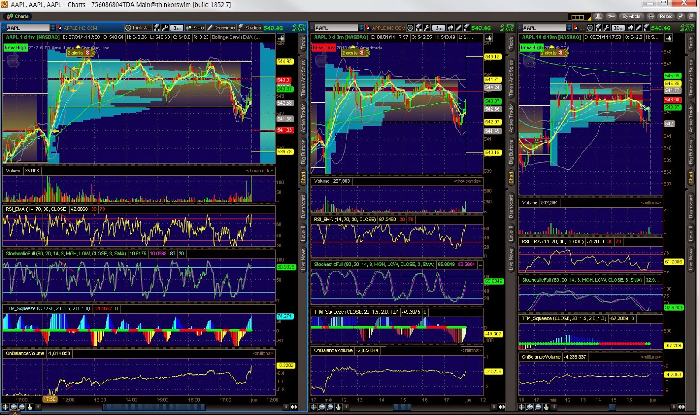Open Drawings pencil icon in middle chart
Image resolution: width=699 pixels, height=415 pixels.
(x=458, y=28)
